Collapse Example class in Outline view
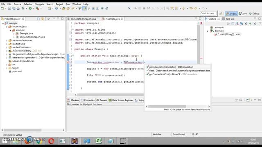 pyautogui.click(x=208, y=31)
